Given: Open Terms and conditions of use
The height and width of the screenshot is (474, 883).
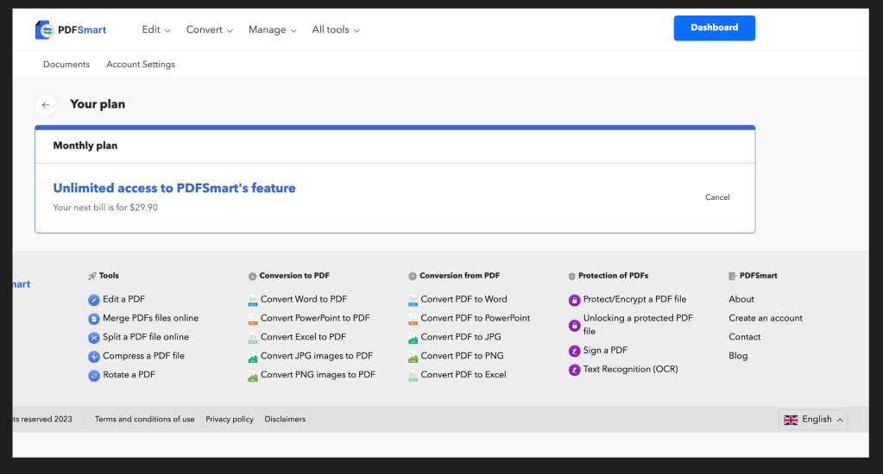Looking at the screenshot, I should click(x=145, y=419).
